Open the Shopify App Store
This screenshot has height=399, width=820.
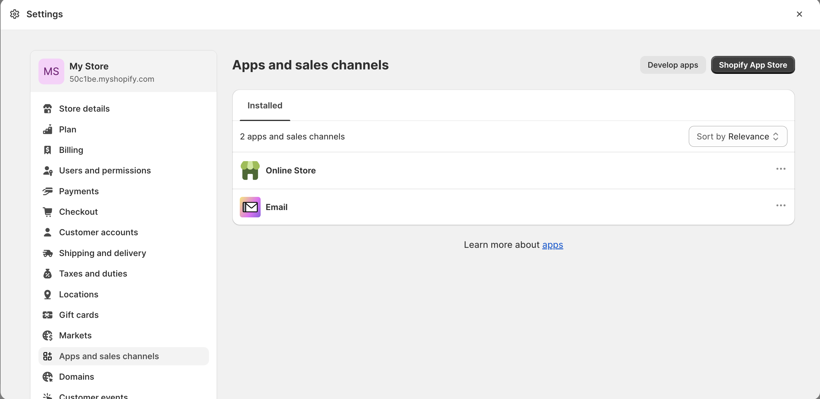pyautogui.click(x=753, y=65)
